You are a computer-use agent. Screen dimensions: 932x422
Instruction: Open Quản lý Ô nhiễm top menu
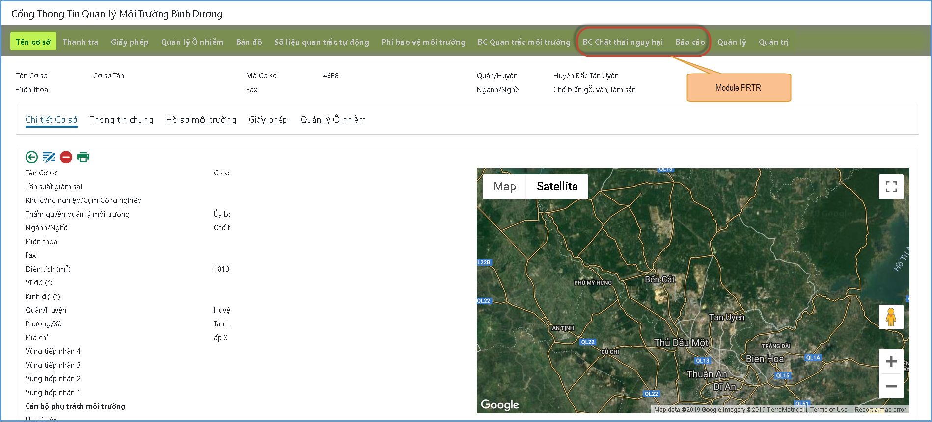point(192,42)
